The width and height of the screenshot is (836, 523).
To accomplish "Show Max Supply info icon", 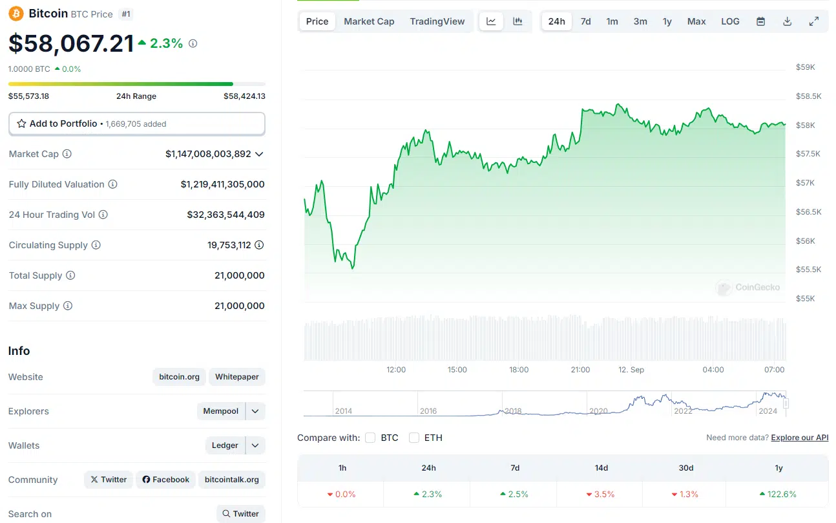I will (67, 306).
